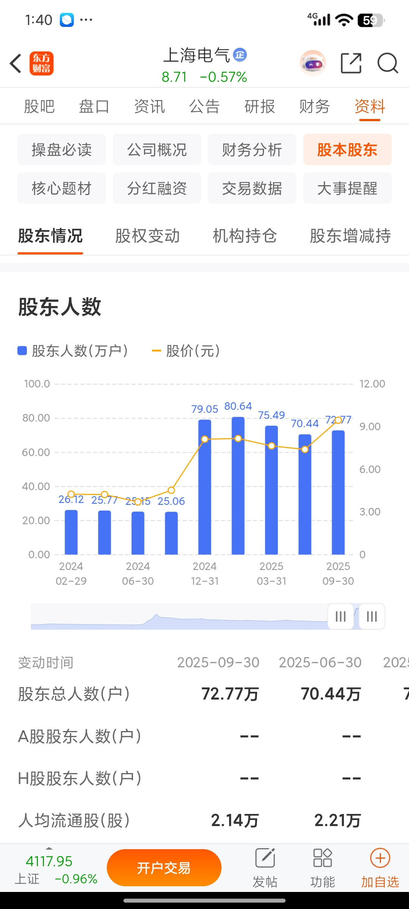Tap the 开户交易 button
Screen dimensions: 409x909
coord(164,867)
